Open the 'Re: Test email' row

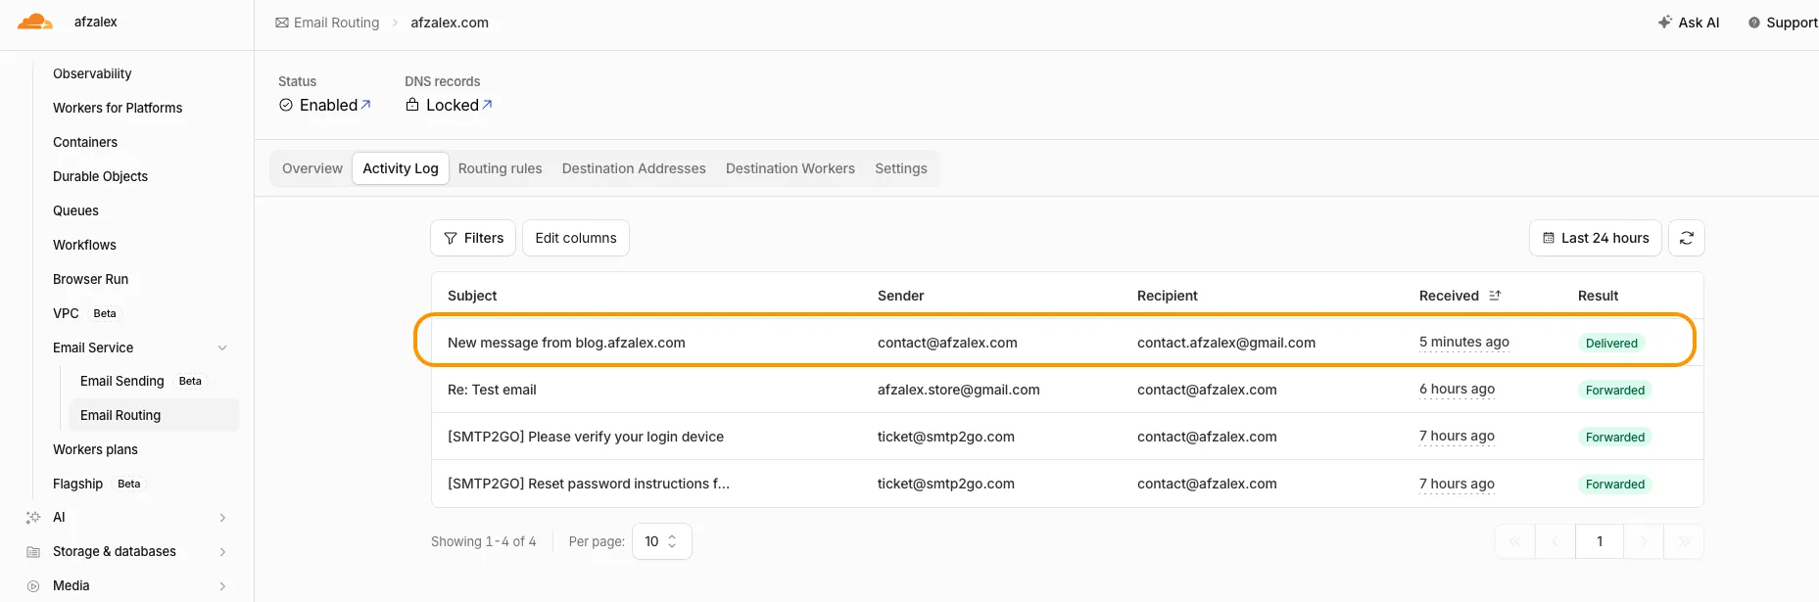(1067, 390)
